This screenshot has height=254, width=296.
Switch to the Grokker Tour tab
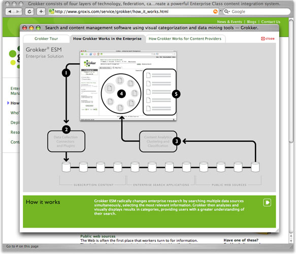(x=46, y=39)
